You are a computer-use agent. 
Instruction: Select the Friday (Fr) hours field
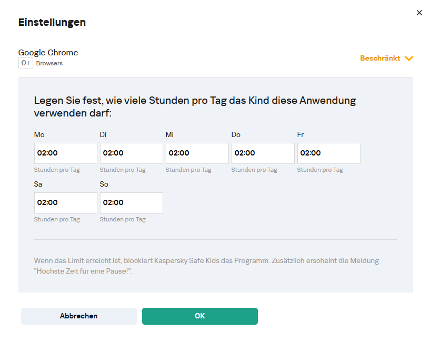329,153
